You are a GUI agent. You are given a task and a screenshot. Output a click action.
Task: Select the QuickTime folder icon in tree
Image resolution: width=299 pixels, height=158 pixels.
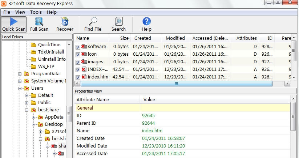[34, 45]
